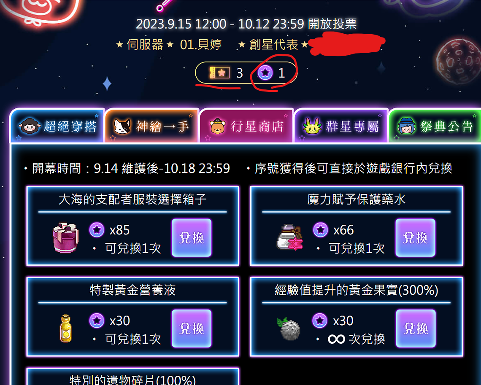Open the 神繪一手 tab
Viewport: 481px width, 385px height.
152,126
